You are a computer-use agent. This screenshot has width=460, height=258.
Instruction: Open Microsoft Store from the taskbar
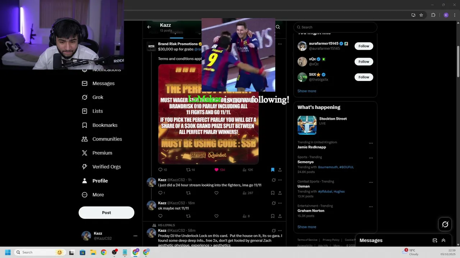point(82,252)
